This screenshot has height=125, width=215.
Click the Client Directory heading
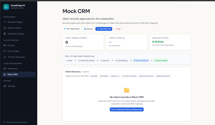(73, 72)
